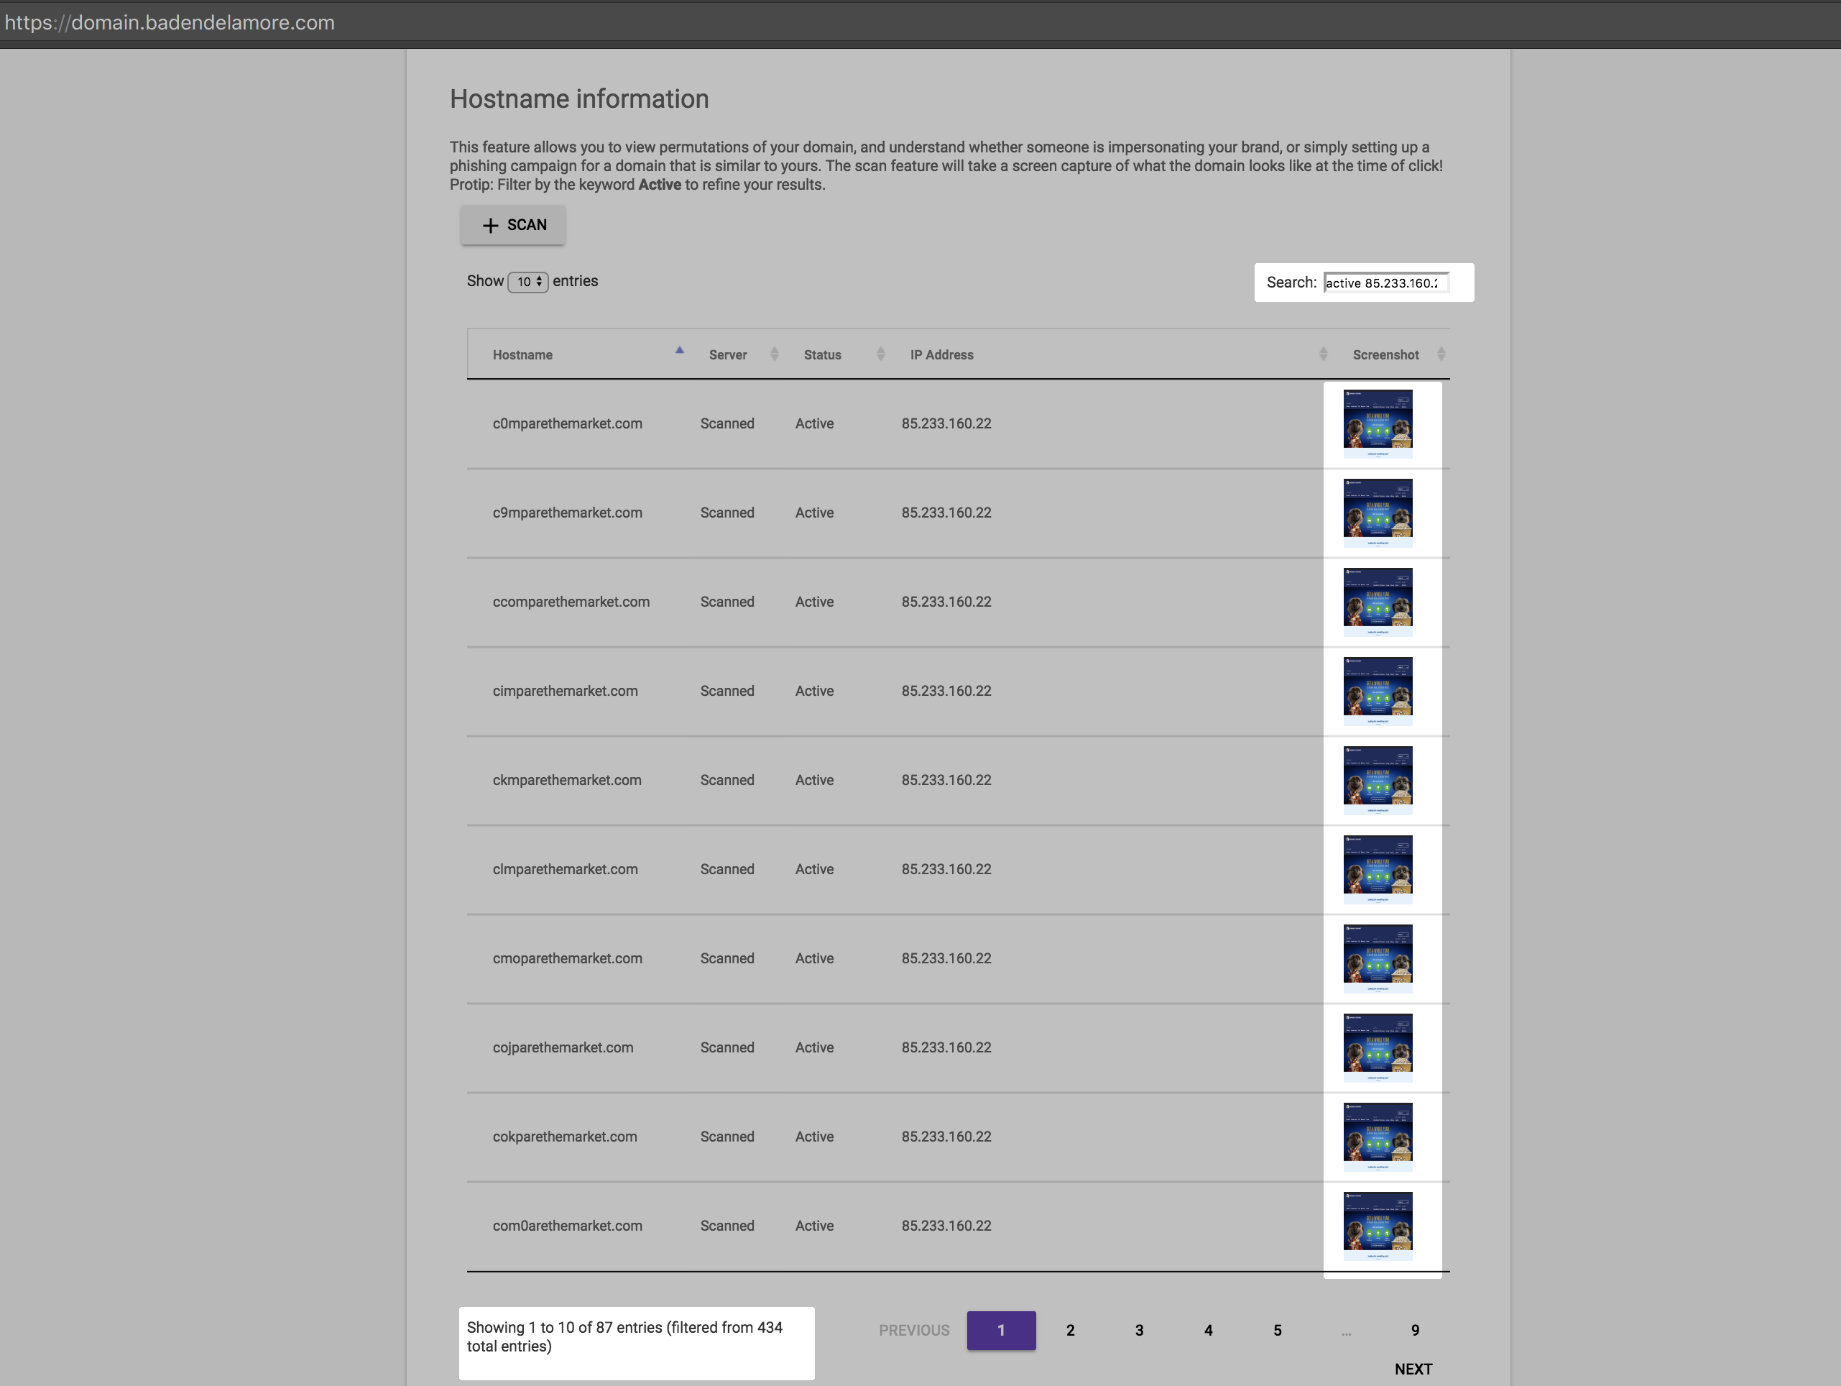Open the Show entries count dropdown
This screenshot has width=1841, height=1386.
[x=527, y=283]
